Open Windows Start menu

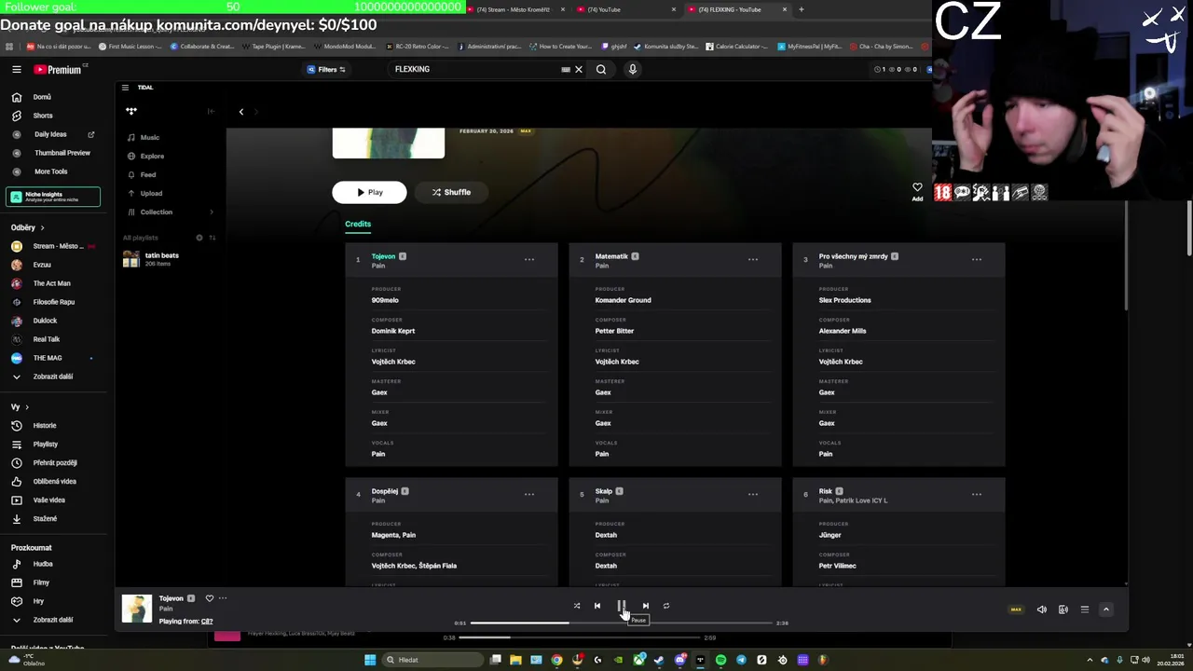pyautogui.click(x=370, y=660)
